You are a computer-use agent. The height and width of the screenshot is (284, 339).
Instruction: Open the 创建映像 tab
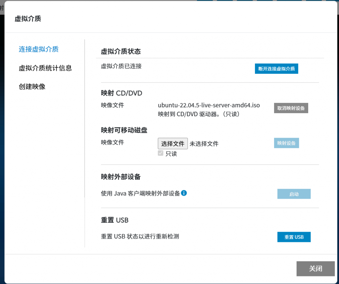[32, 87]
